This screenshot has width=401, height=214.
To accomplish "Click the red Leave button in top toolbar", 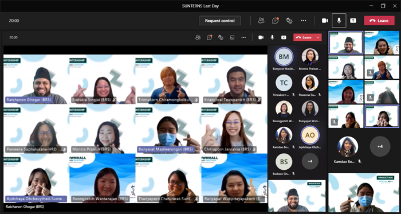I will pos(379,21).
